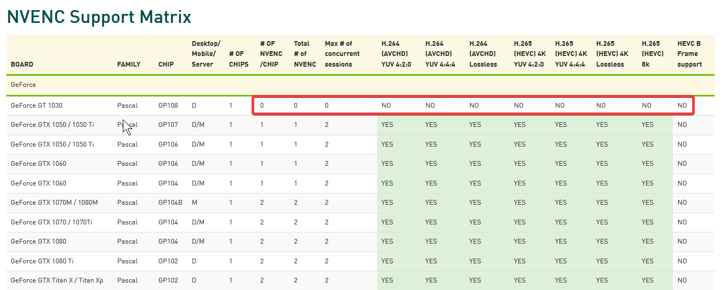Image resolution: width=722 pixels, height=290 pixels.
Task: Click the CHIP column header
Action: 166,65
